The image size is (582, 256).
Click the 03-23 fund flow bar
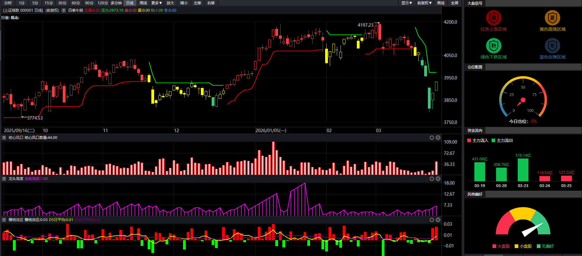(523, 170)
